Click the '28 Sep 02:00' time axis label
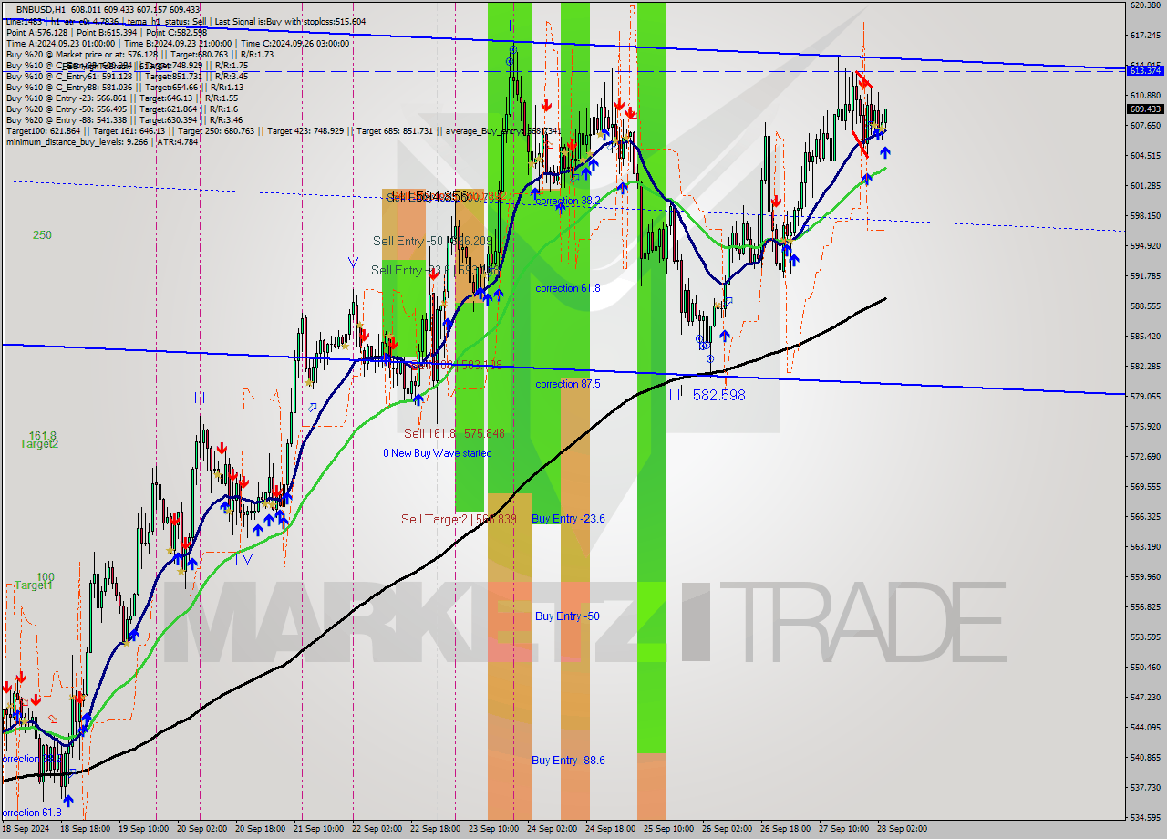Screen dimensions: 1167x839 click(903, 829)
